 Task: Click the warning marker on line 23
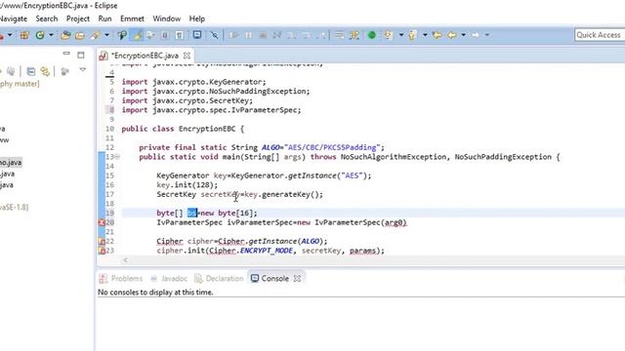pyautogui.click(x=102, y=251)
